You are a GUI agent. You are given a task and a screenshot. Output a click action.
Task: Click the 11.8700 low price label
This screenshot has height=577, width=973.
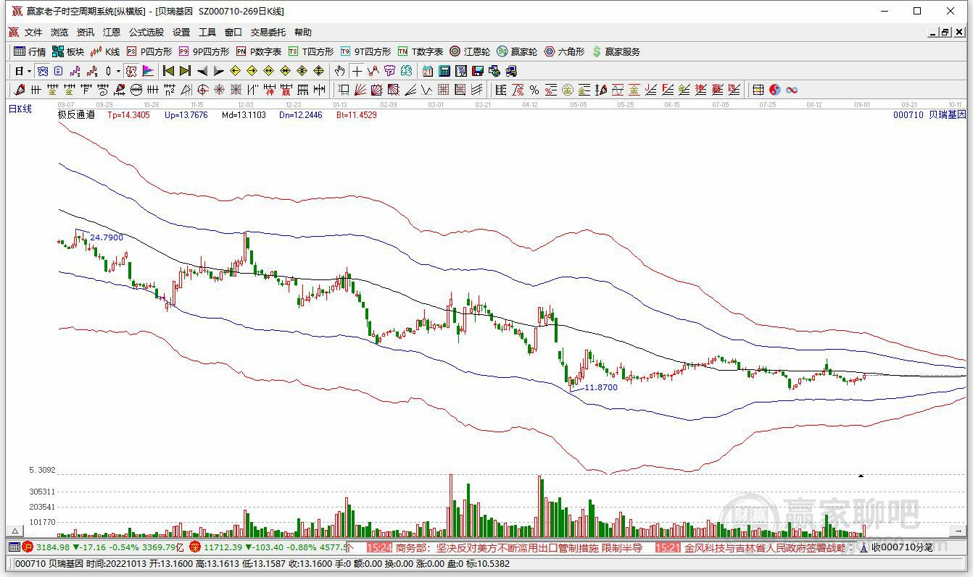(x=601, y=387)
